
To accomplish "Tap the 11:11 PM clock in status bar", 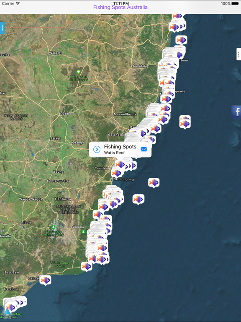I will pos(121,3).
